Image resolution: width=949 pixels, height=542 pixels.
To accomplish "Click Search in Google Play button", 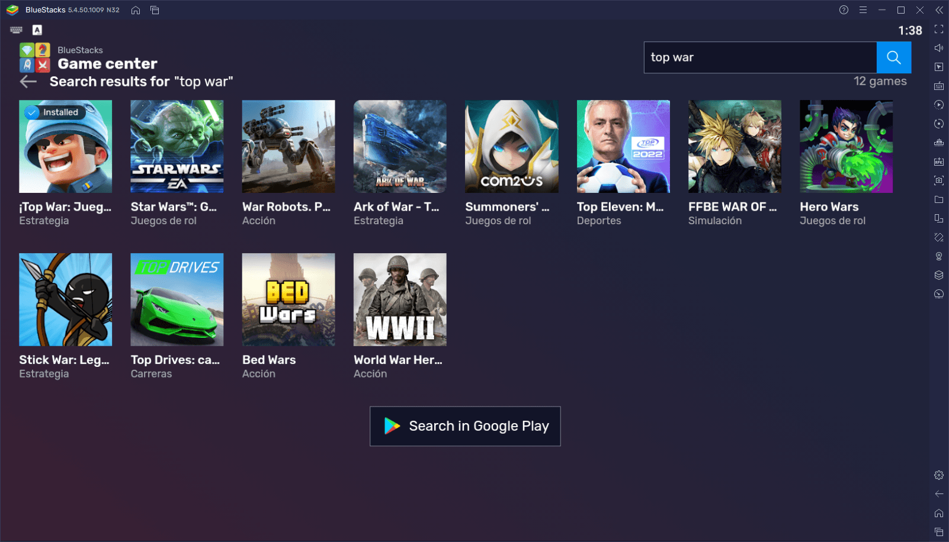I will coord(465,426).
